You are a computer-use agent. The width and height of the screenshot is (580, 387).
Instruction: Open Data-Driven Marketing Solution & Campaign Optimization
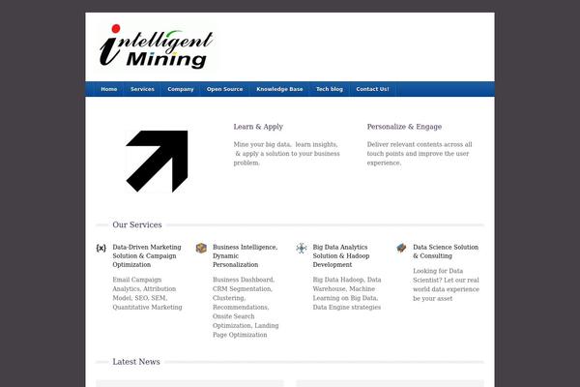[147, 255]
